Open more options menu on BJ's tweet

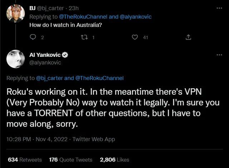coord(219,7)
